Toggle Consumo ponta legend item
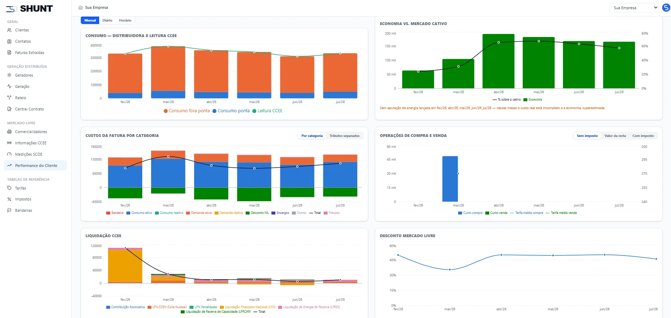This screenshot has width=671, height=318. click(x=231, y=111)
